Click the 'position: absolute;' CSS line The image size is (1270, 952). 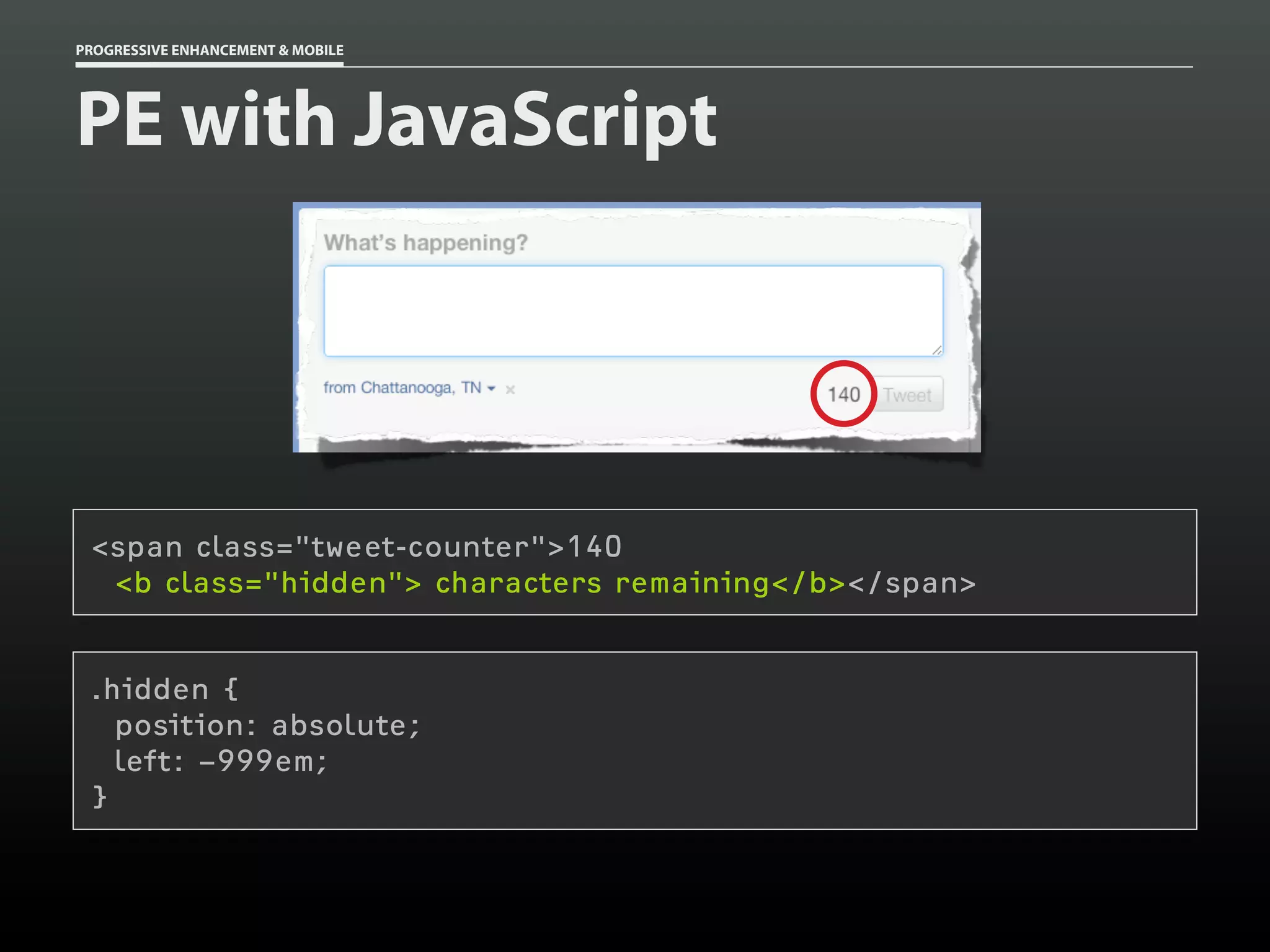pyautogui.click(x=268, y=725)
